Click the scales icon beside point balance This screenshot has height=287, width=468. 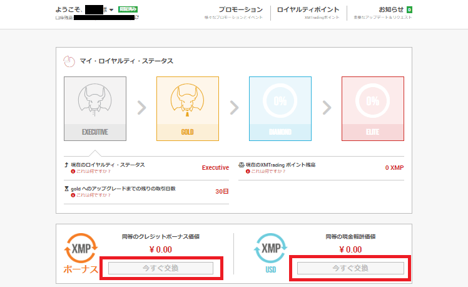point(241,165)
